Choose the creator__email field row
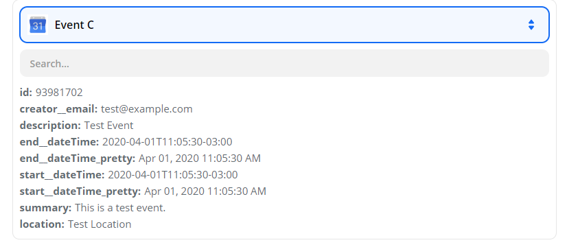 pos(106,109)
